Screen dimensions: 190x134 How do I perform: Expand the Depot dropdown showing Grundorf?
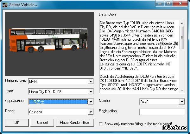point(91,112)
